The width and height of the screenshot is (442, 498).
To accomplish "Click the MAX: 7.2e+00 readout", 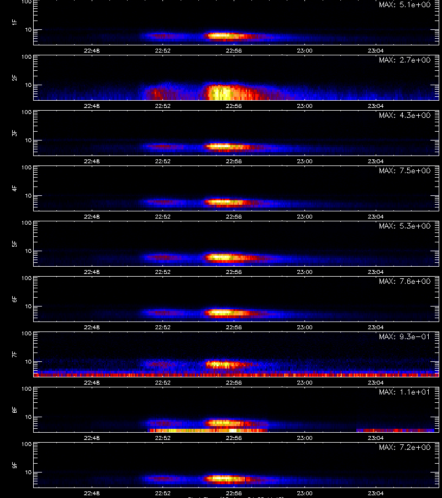I will (404, 447).
